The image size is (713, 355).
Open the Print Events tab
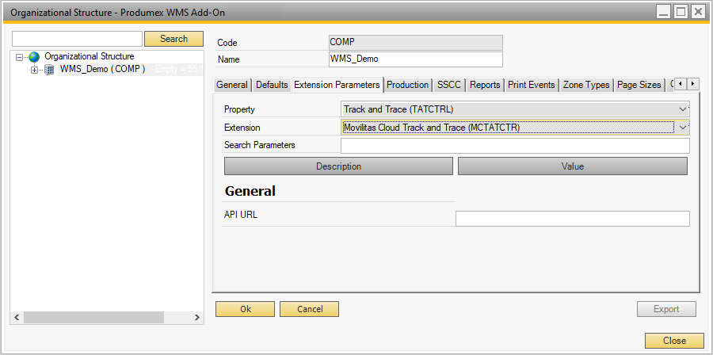click(532, 85)
